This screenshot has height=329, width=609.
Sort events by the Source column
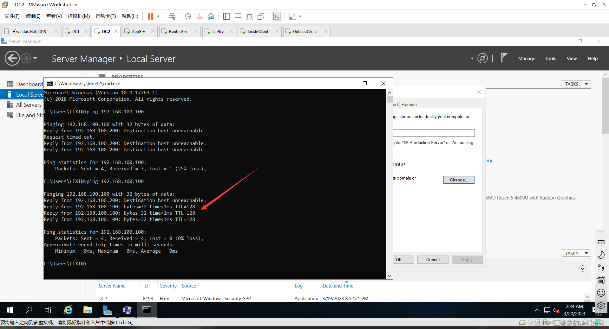pyautogui.click(x=189, y=286)
